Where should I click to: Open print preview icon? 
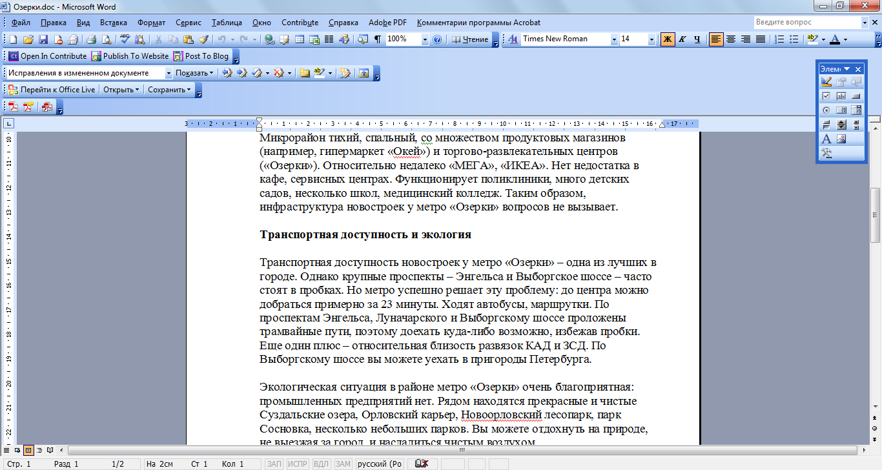(105, 39)
